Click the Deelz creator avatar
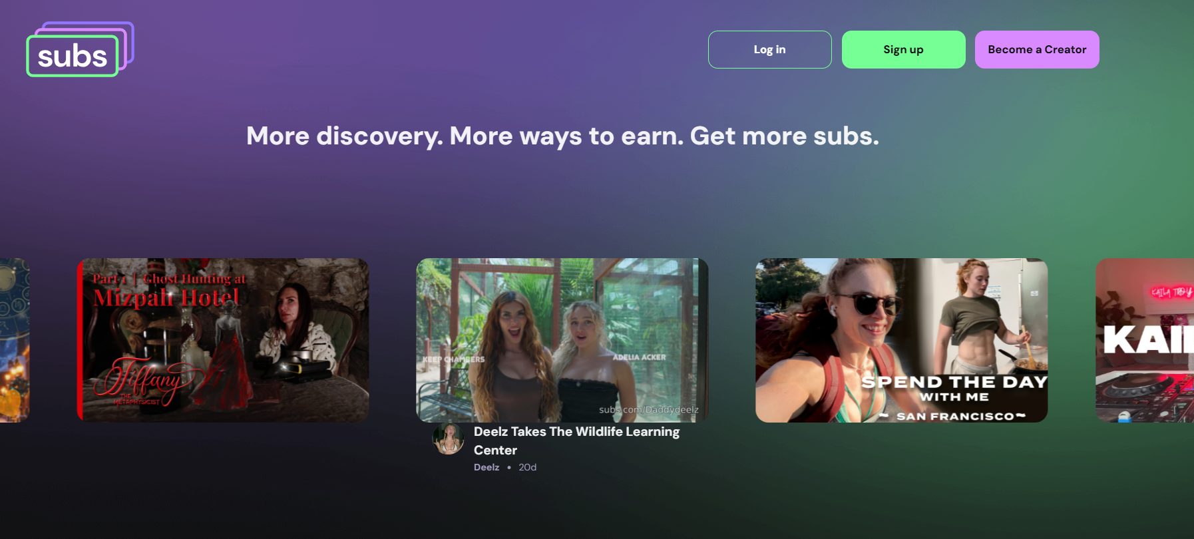1194x539 pixels. tap(449, 439)
